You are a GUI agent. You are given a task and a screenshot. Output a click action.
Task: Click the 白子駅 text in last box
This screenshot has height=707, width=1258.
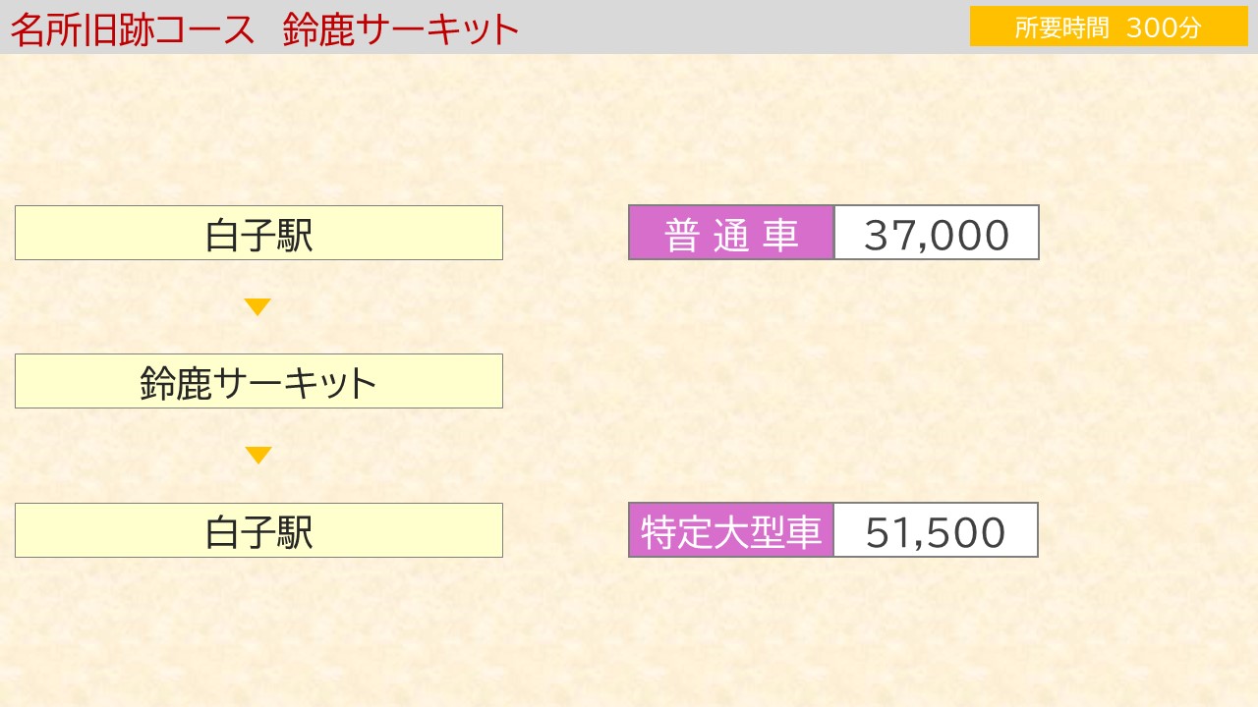259,532
